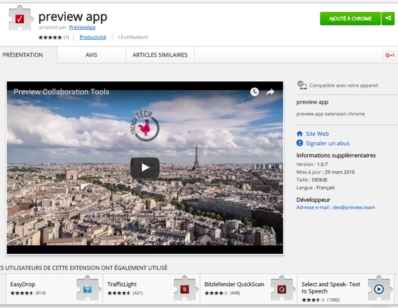Click the five-star rating in header
This screenshot has height=308, width=398.
coord(50,37)
